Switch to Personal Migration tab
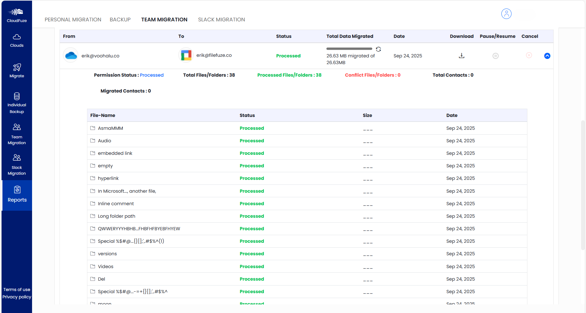 (x=73, y=20)
